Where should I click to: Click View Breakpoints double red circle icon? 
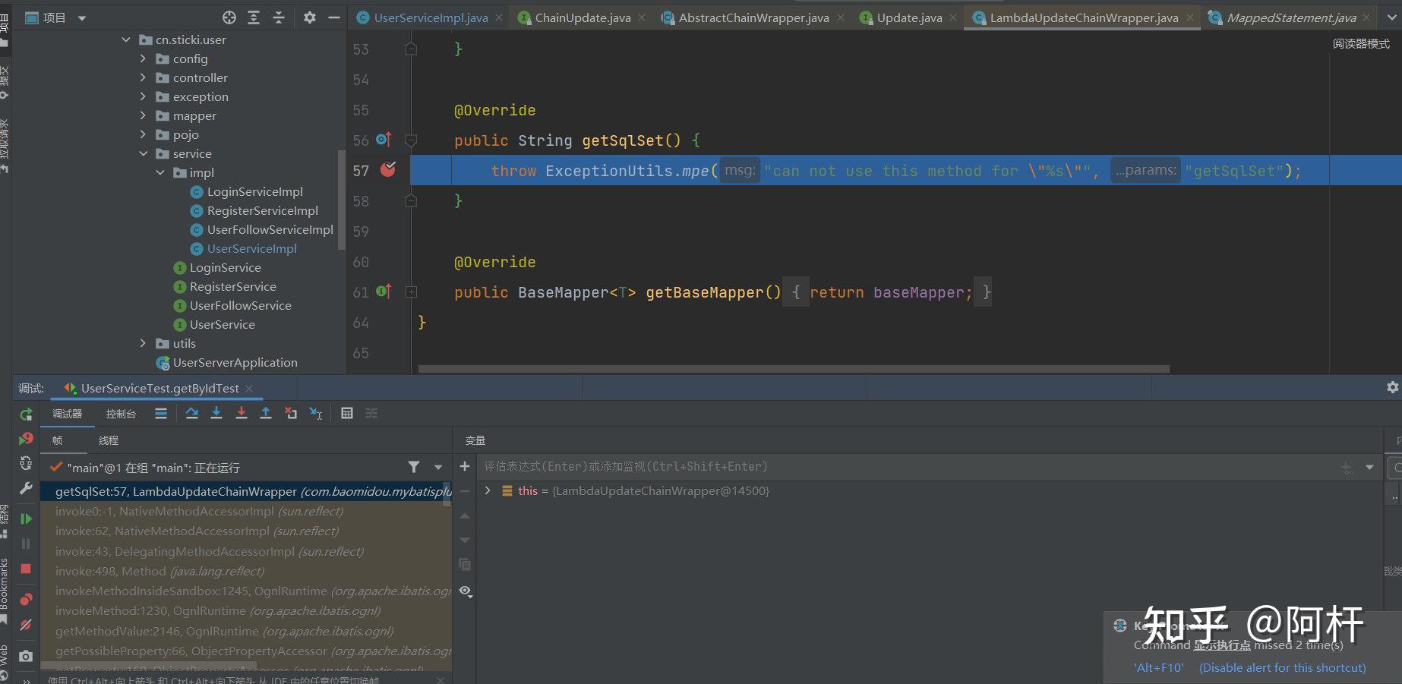pos(26,600)
